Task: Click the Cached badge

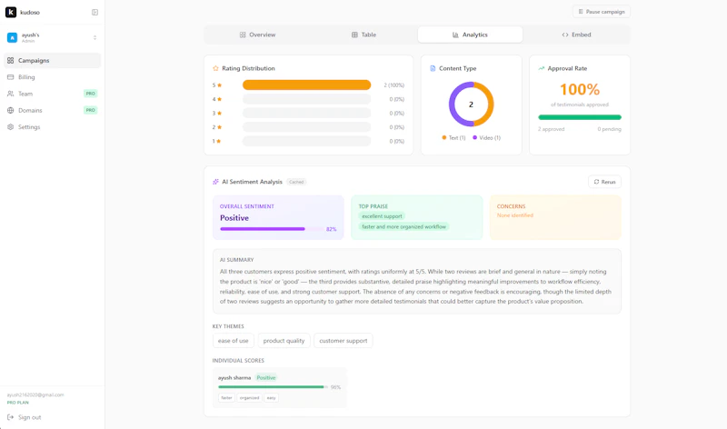Action: pyautogui.click(x=296, y=182)
